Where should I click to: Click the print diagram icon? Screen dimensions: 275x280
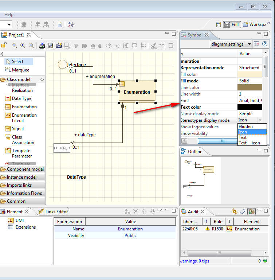coord(42,46)
